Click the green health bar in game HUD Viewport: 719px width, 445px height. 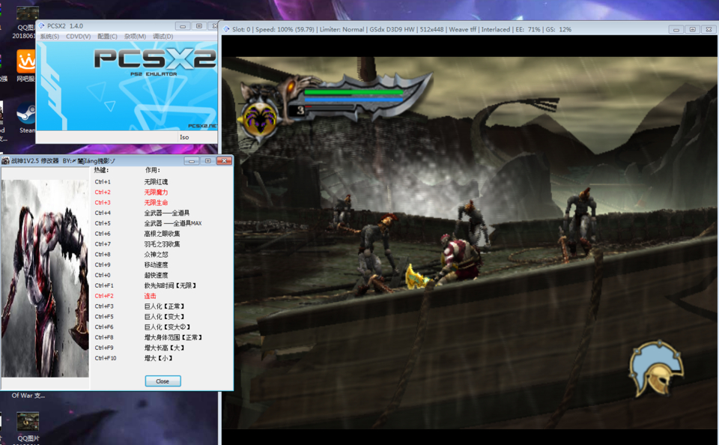point(353,92)
